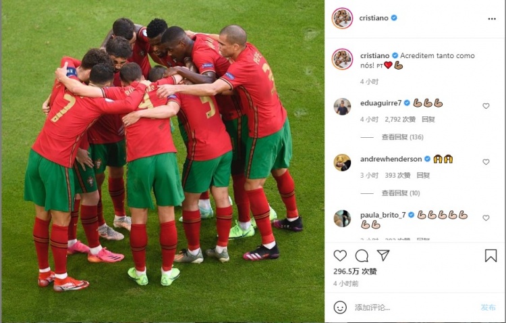Like andrewhenderson's comment with the small heart
The image size is (506, 323).
point(486,162)
